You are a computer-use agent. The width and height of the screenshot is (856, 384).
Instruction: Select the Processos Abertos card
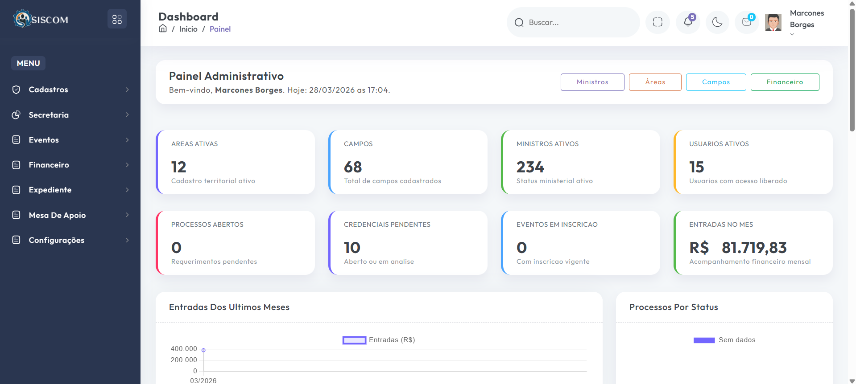click(235, 243)
